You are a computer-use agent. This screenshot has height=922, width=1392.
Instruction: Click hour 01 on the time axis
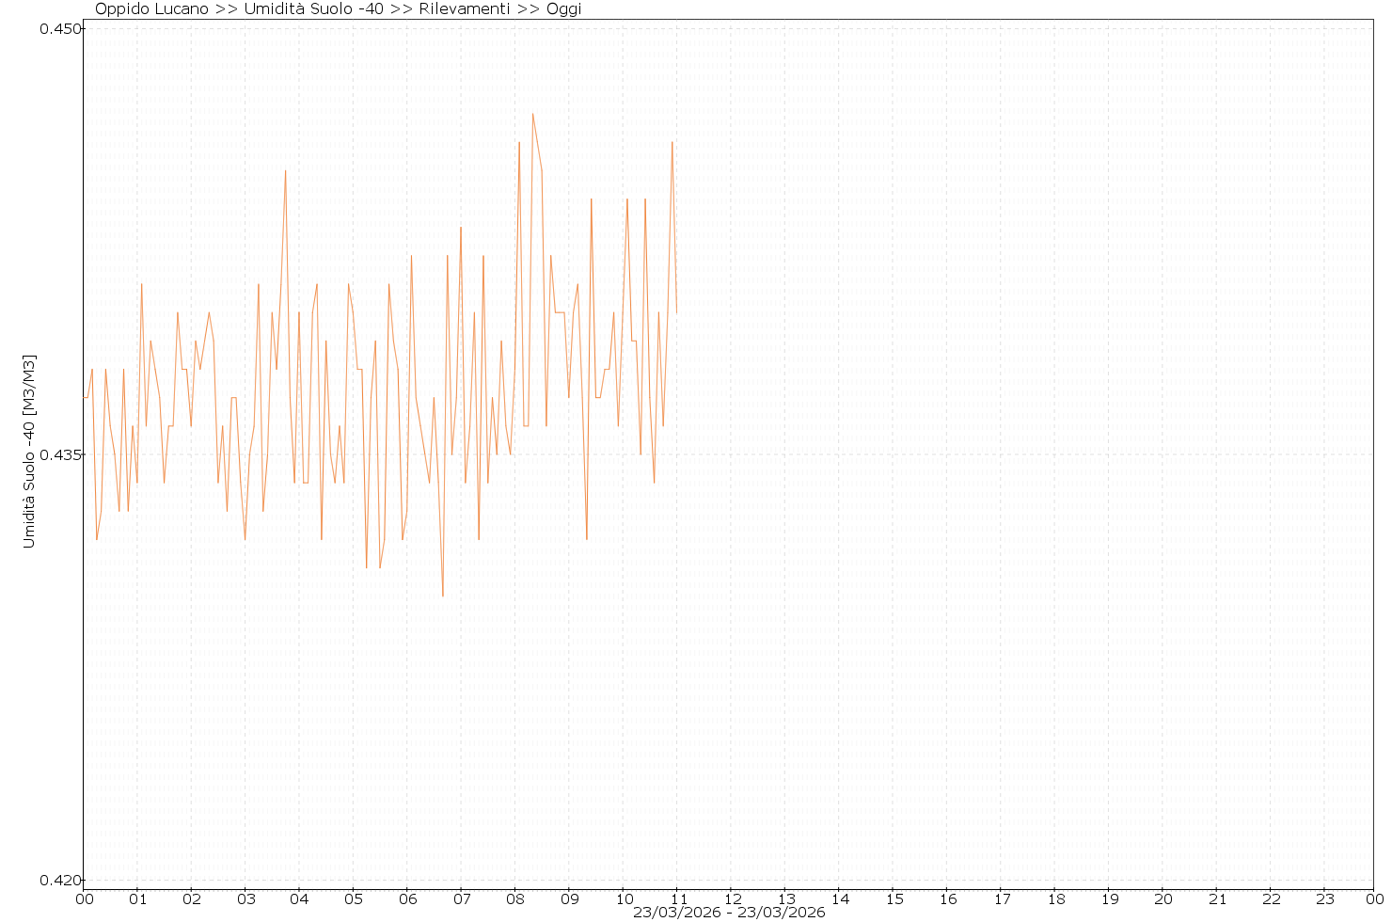click(x=137, y=898)
